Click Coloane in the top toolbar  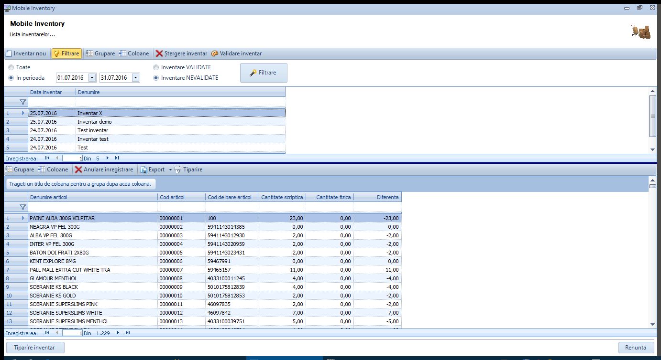tap(134, 53)
